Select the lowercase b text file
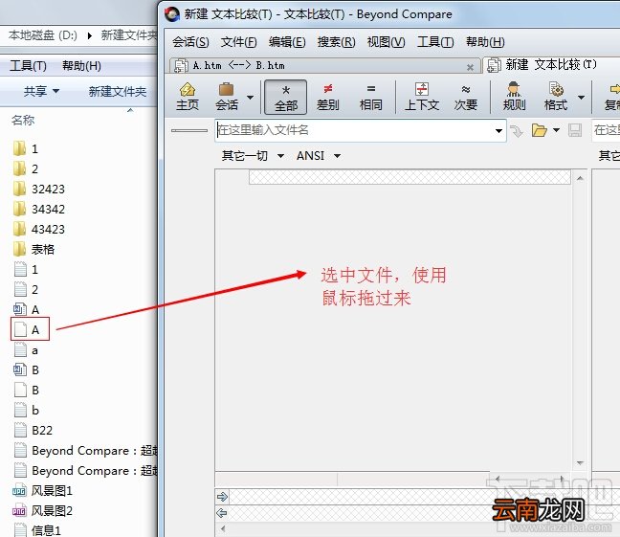This screenshot has width=620, height=537. coord(27,410)
